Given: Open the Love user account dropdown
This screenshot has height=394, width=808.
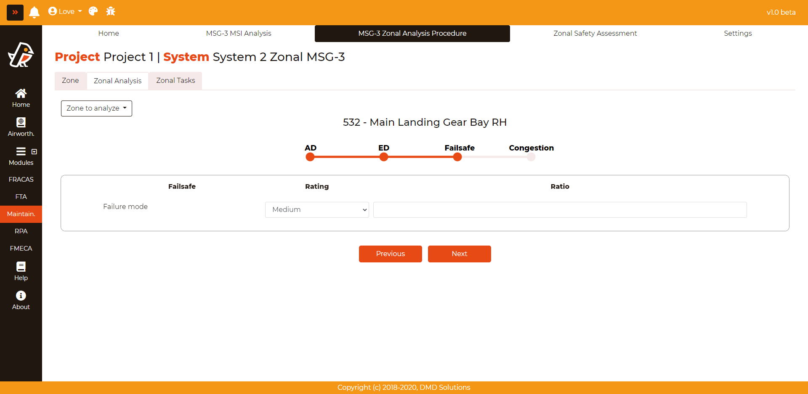Looking at the screenshot, I should pos(65,11).
